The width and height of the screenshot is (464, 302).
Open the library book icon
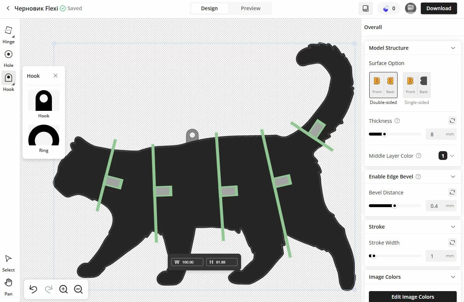point(366,8)
